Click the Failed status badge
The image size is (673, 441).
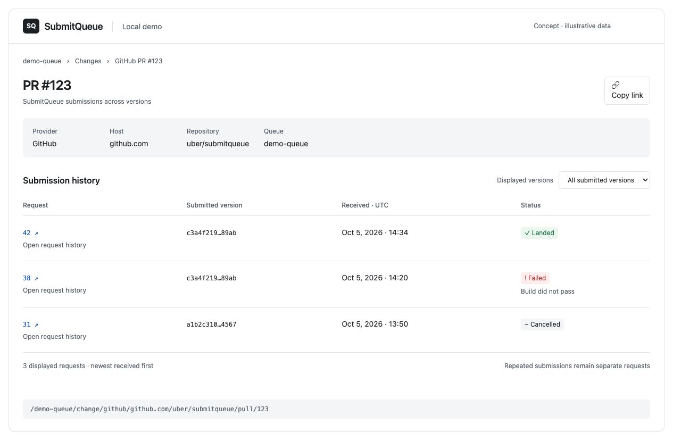tap(535, 278)
